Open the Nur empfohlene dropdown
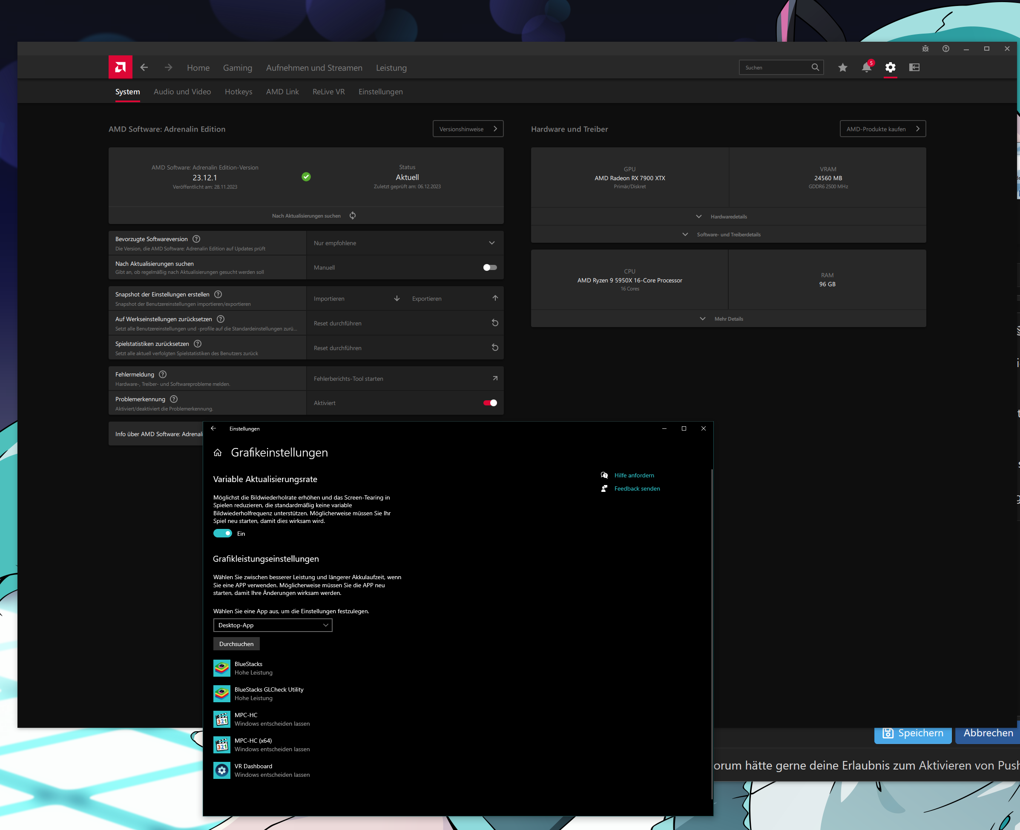The width and height of the screenshot is (1020, 830). (x=404, y=243)
